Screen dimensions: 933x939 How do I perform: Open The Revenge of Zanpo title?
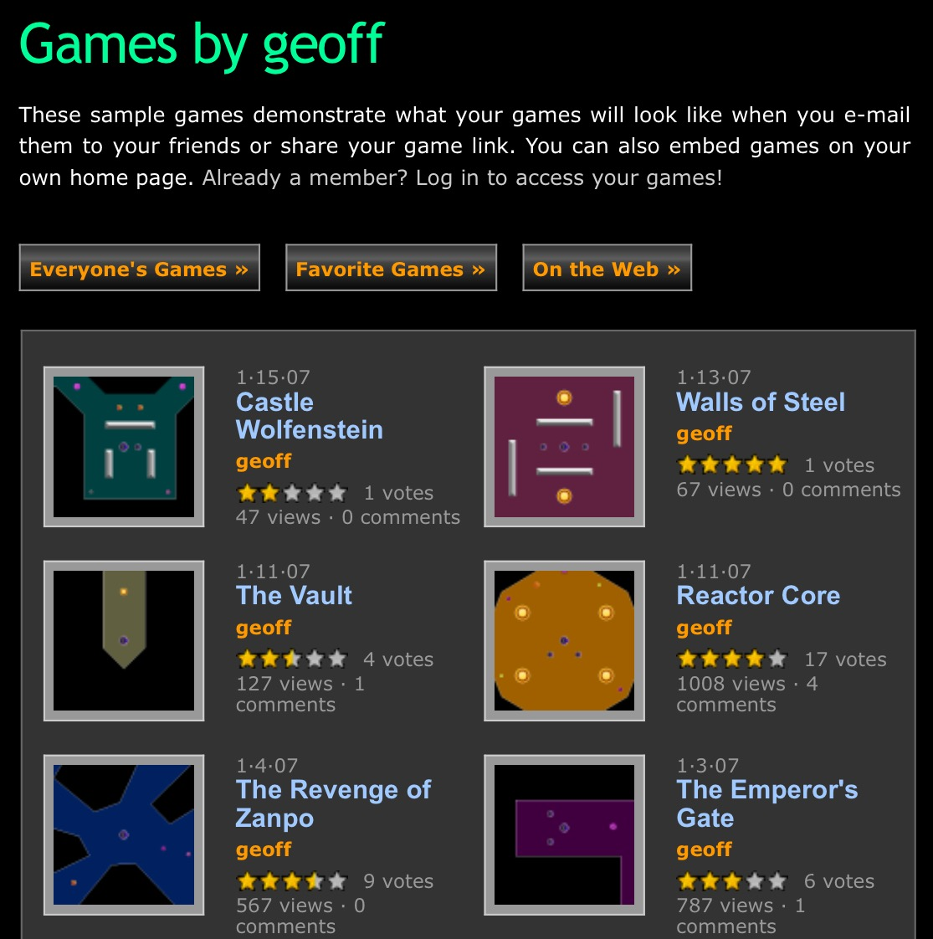[x=334, y=803]
